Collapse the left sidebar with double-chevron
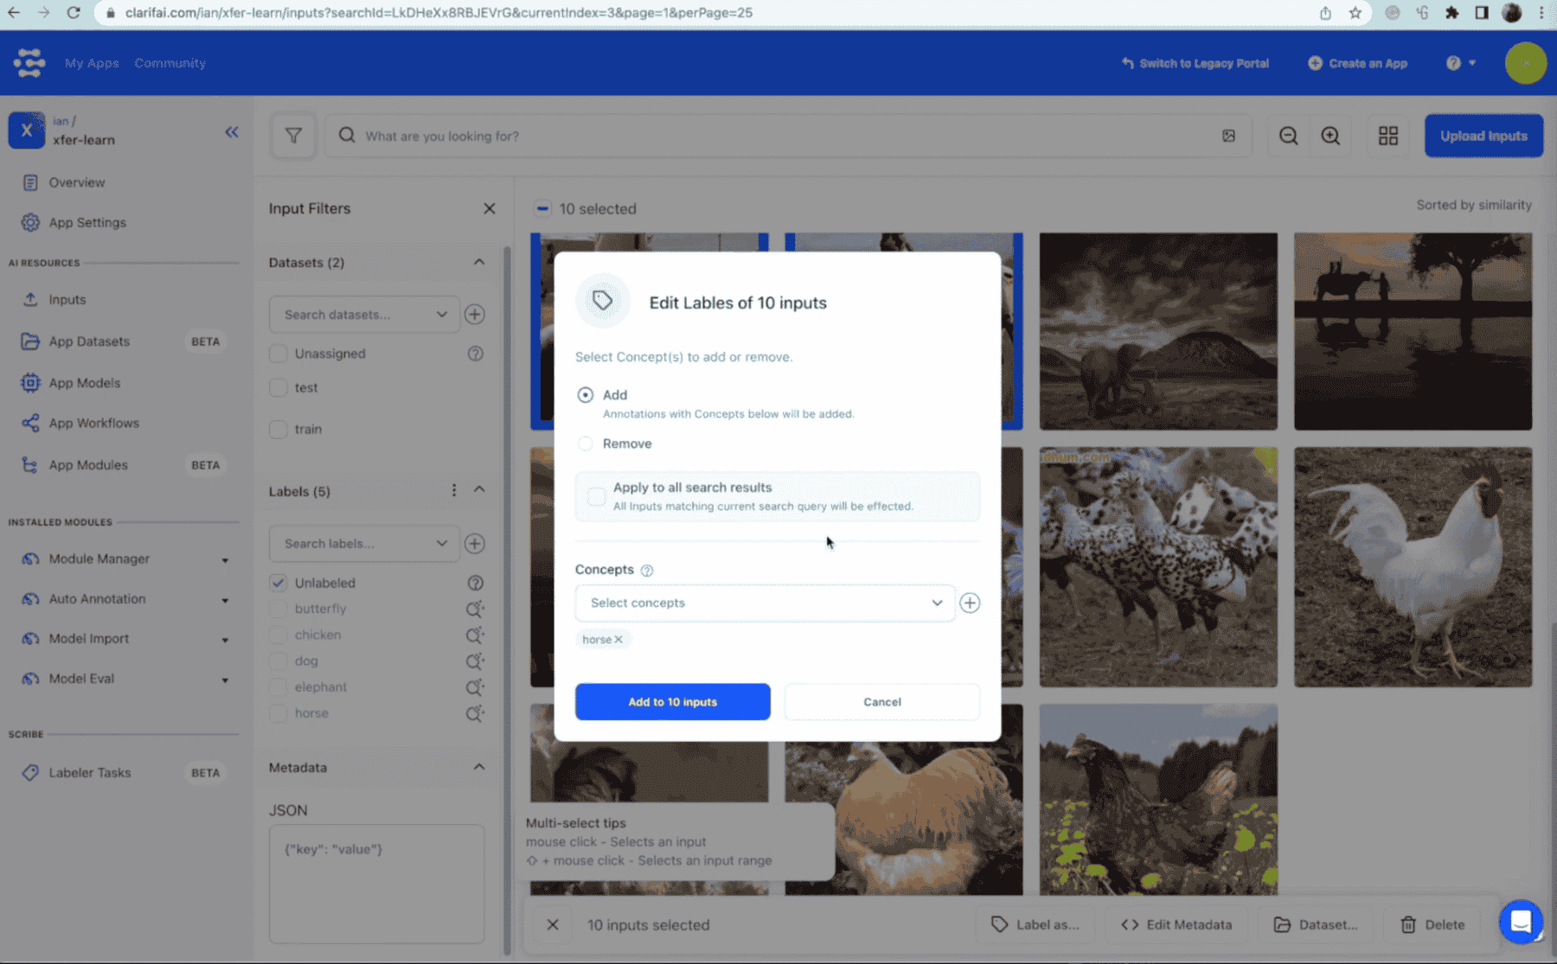 click(231, 132)
